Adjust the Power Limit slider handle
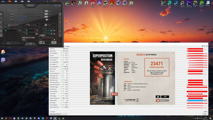This screenshot has width=213, height=120. tap(51, 30)
